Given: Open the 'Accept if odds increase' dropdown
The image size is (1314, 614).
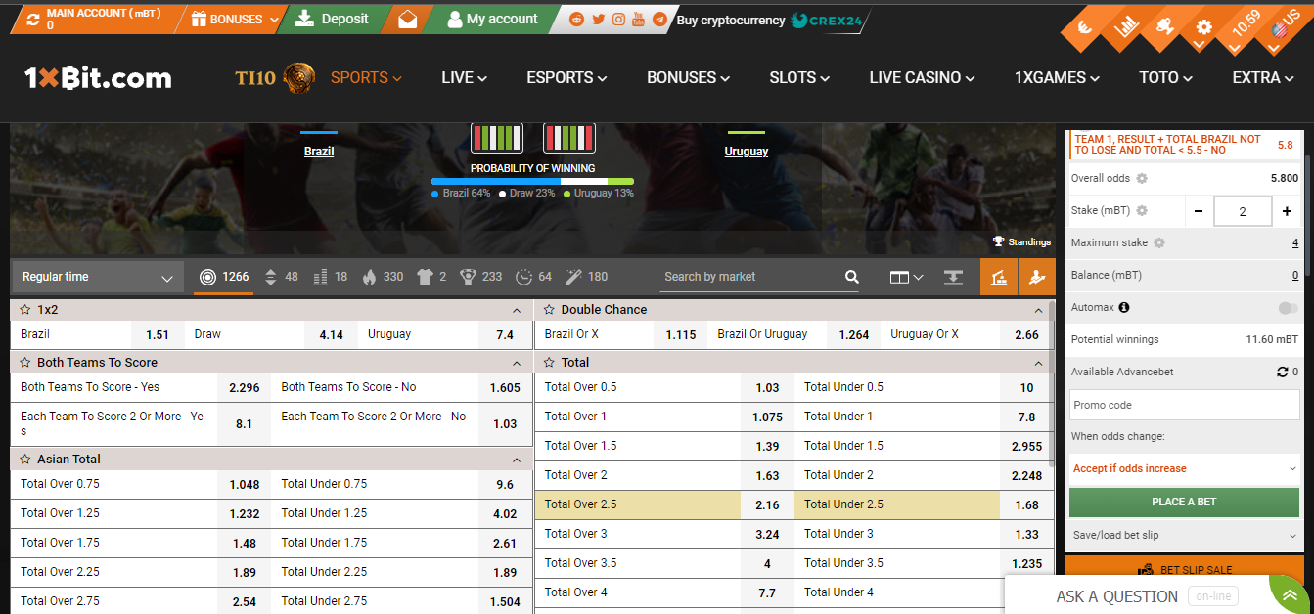Looking at the screenshot, I should coord(1183,468).
